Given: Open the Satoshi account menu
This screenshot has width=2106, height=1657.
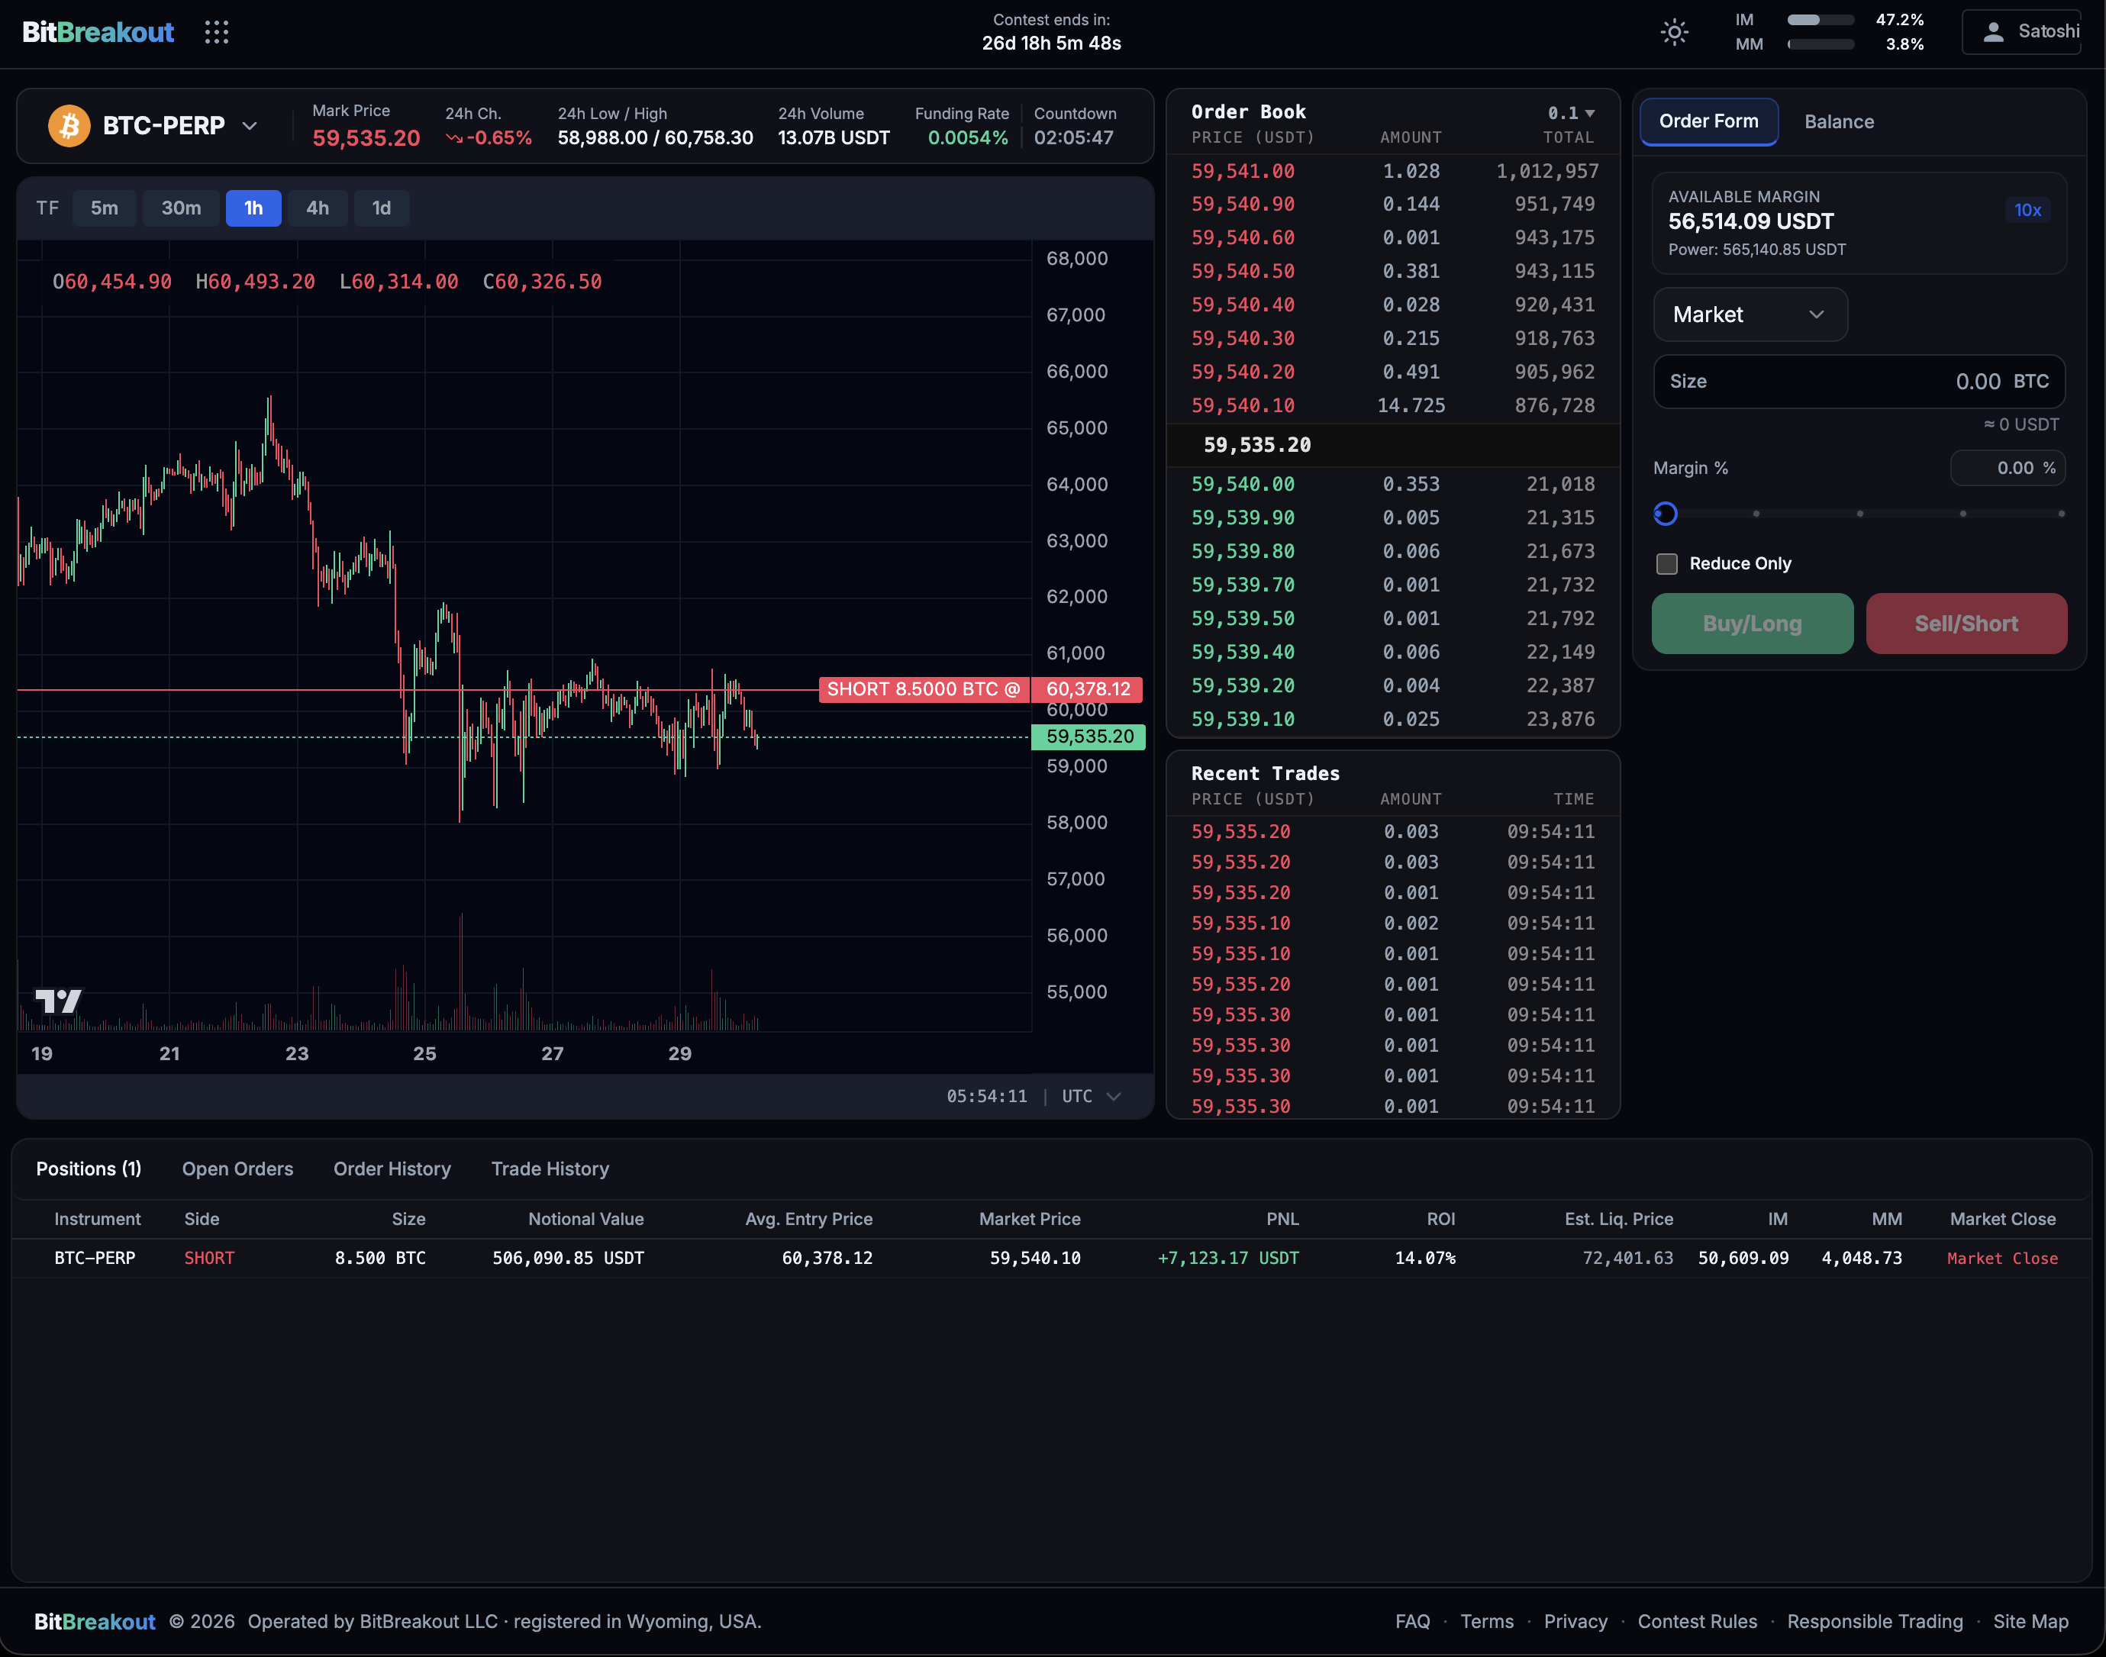Looking at the screenshot, I should pyautogui.click(x=2023, y=32).
